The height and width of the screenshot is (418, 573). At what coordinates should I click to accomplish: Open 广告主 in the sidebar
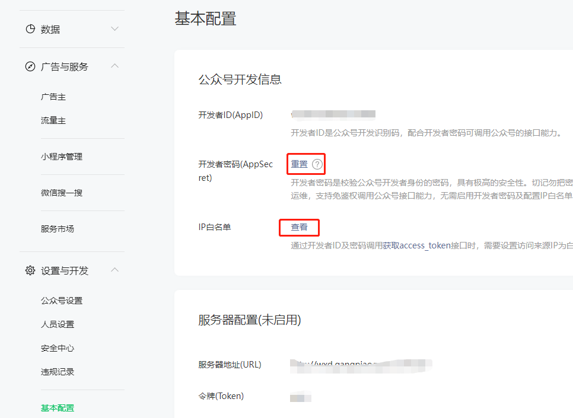(x=53, y=97)
